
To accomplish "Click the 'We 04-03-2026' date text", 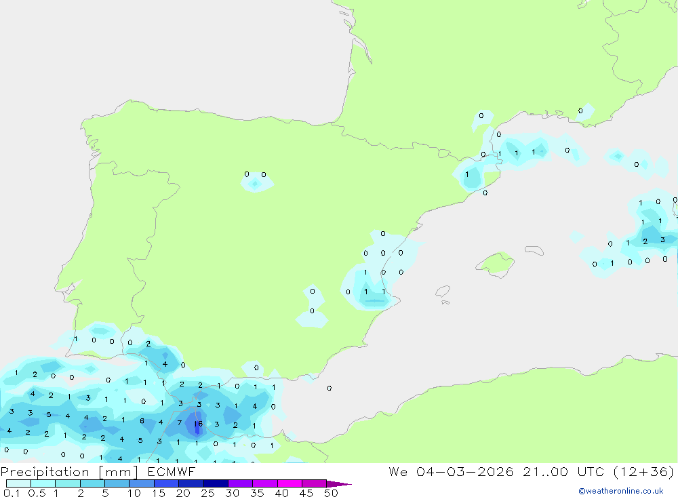I will click(451, 471).
